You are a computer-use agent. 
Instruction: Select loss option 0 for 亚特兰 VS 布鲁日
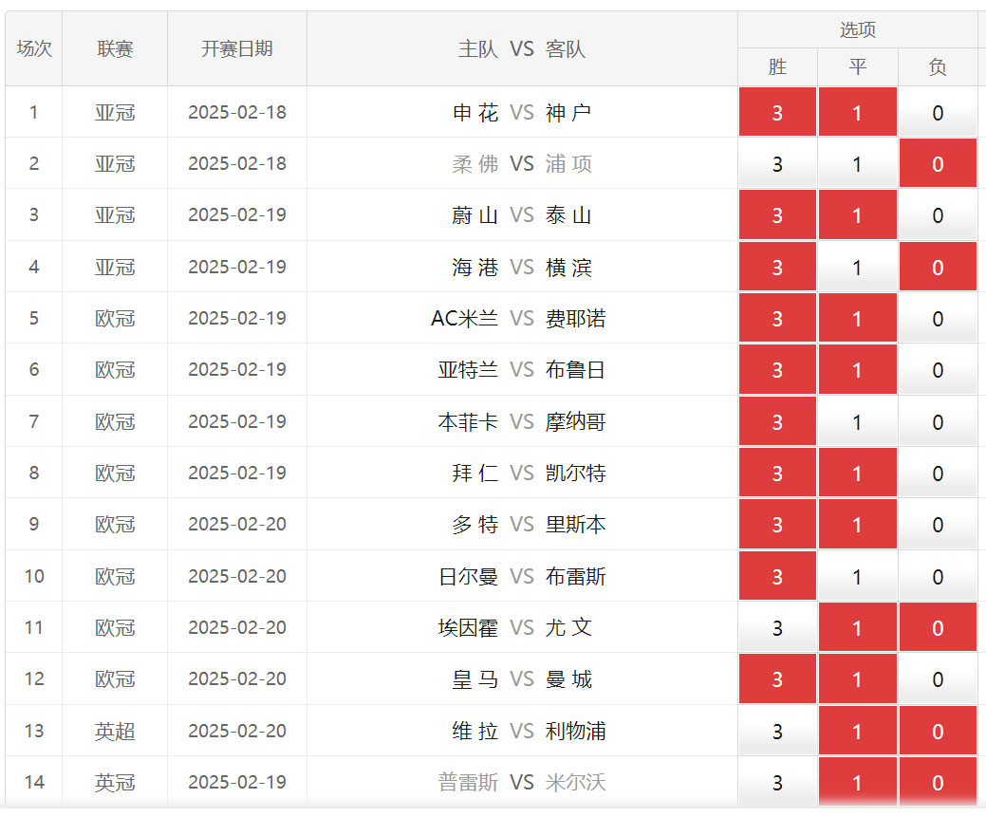tap(938, 370)
